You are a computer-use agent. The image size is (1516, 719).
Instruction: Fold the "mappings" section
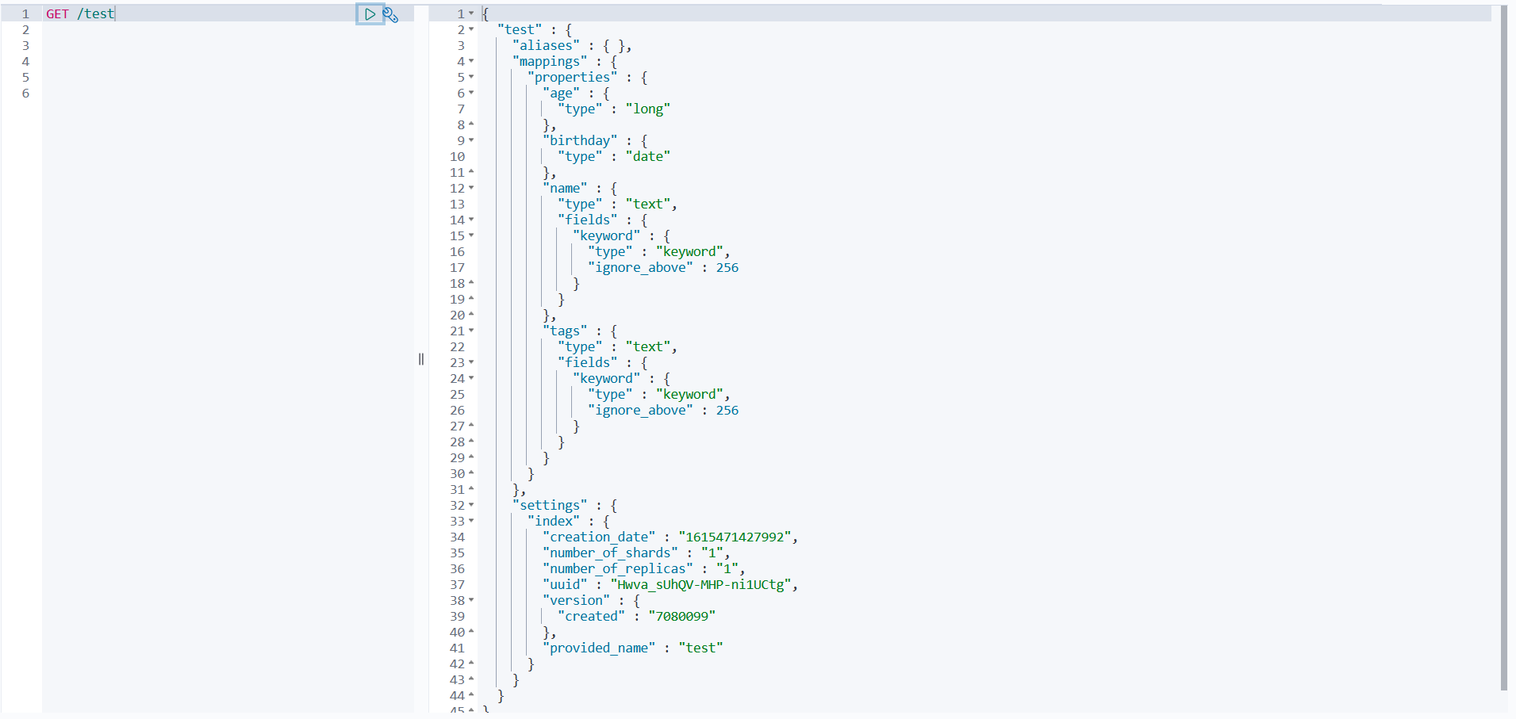click(x=471, y=61)
